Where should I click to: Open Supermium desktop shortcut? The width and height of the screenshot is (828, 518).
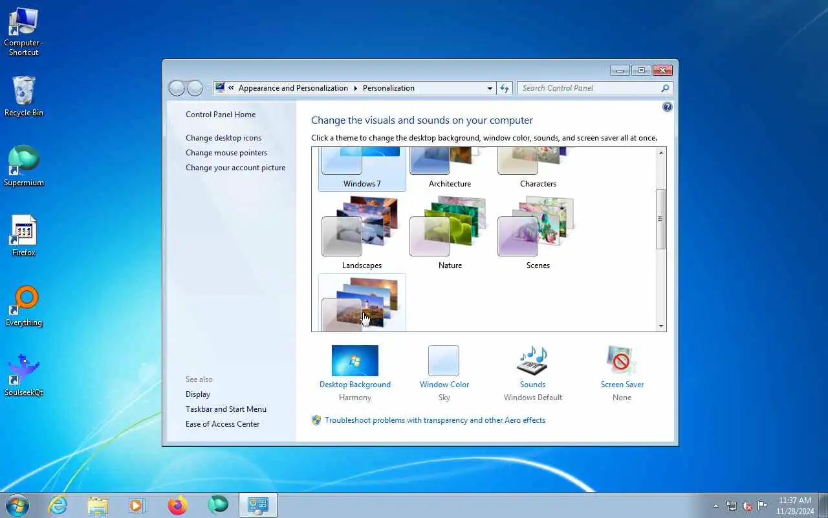tap(24, 166)
